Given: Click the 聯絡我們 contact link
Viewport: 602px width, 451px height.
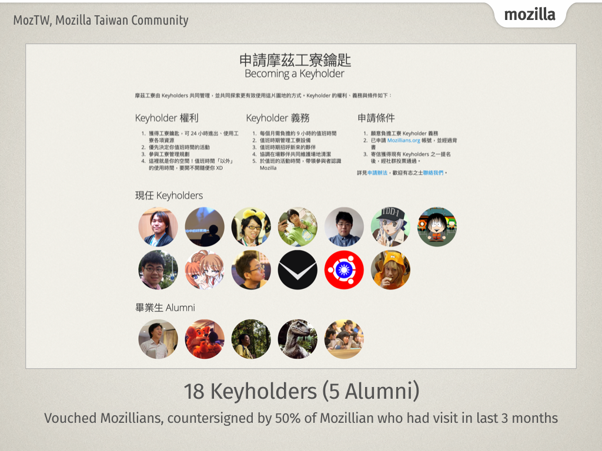Looking at the screenshot, I should pos(433,173).
